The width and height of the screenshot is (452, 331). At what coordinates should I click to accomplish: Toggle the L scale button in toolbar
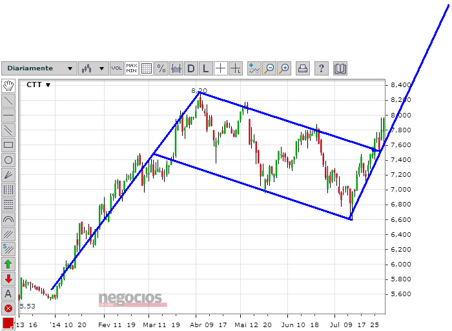click(206, 68)
